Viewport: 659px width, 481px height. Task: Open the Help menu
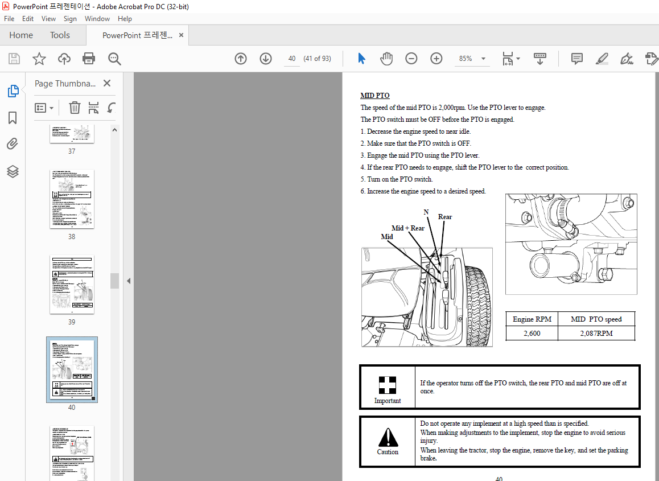coord(125,18)
